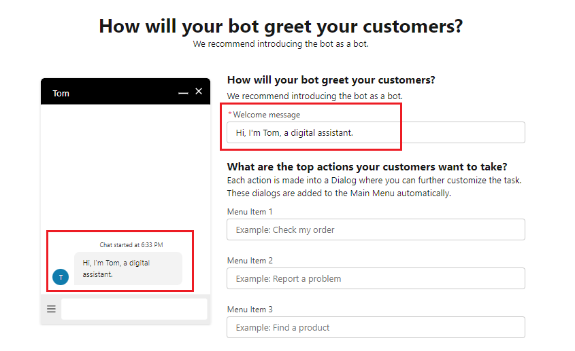Focus the chat message input box
The height and width of the screenshot is (351, 575).
click(134, 309)
